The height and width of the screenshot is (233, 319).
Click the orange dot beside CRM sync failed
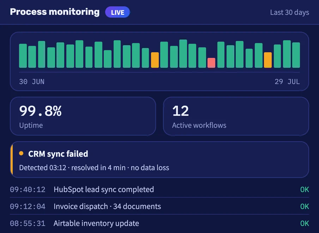pos(21,153)
